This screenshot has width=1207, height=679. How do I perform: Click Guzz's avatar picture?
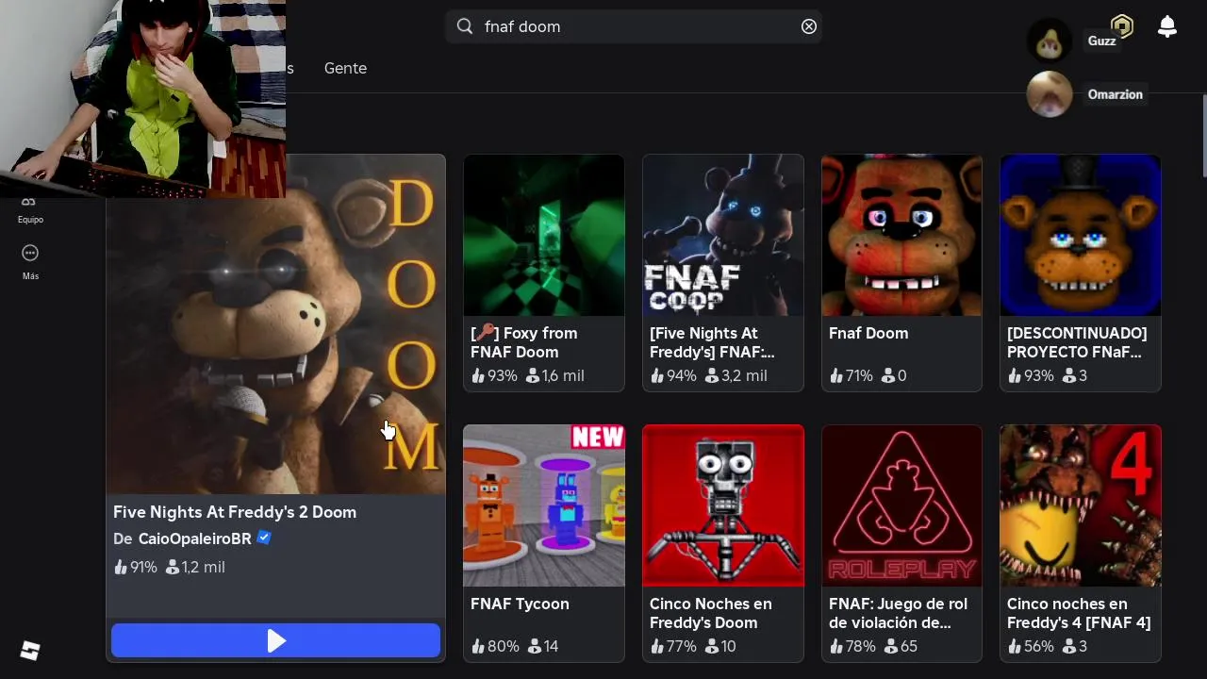pos(1049,41)
